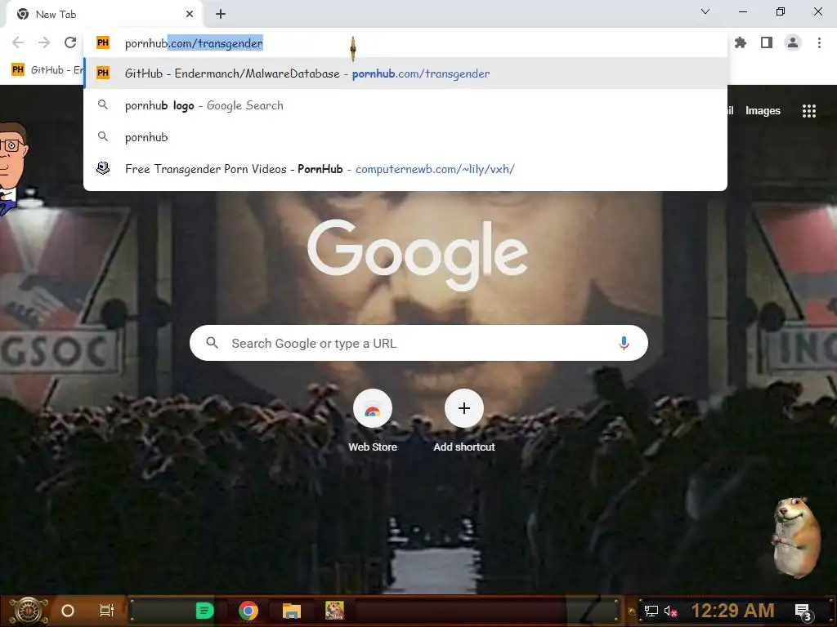Open the GitHub bookmark in bookmarks bar

tap(47, 70)
